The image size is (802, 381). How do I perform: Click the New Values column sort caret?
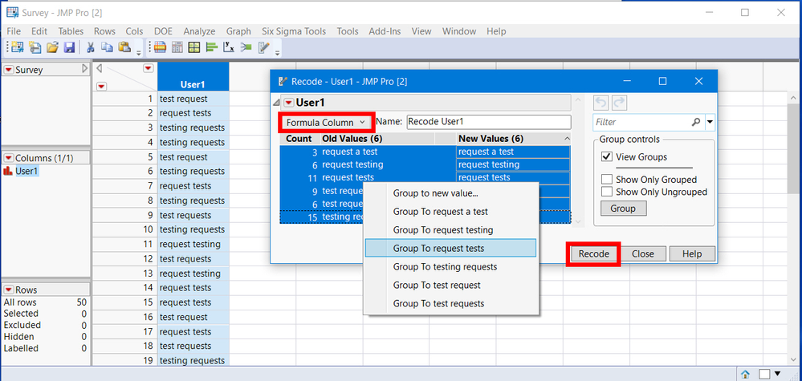[566, 139]
